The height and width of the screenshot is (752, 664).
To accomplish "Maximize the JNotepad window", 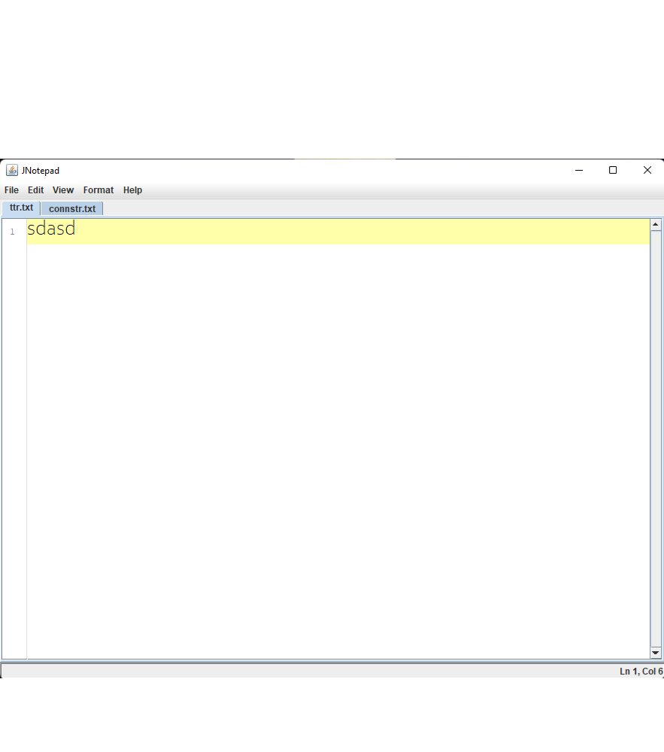I will pyautogui.click(x=613, y=171).
